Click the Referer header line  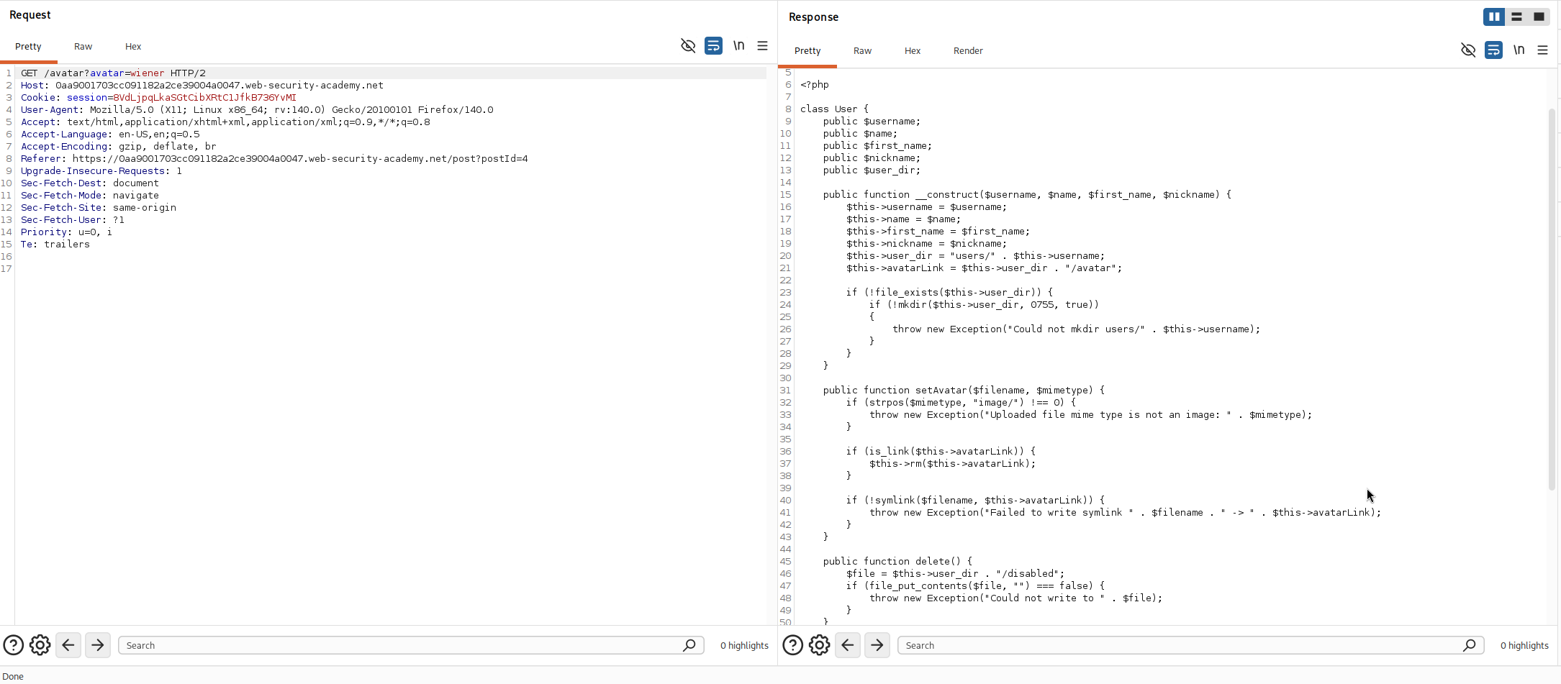(x=274, y=159)
